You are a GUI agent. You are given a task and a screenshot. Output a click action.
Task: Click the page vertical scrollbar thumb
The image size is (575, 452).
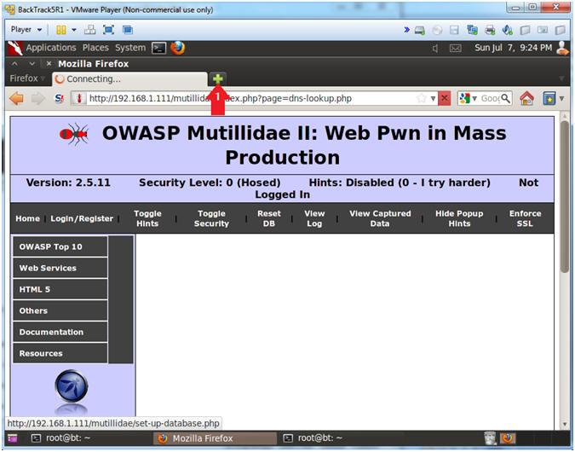coord(565,196)
